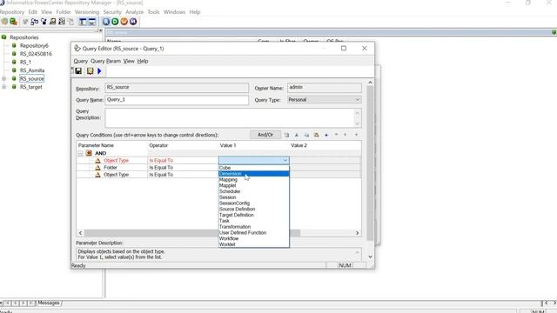
Task: Click the add repository toolbar icon
Action: (14, 22)
